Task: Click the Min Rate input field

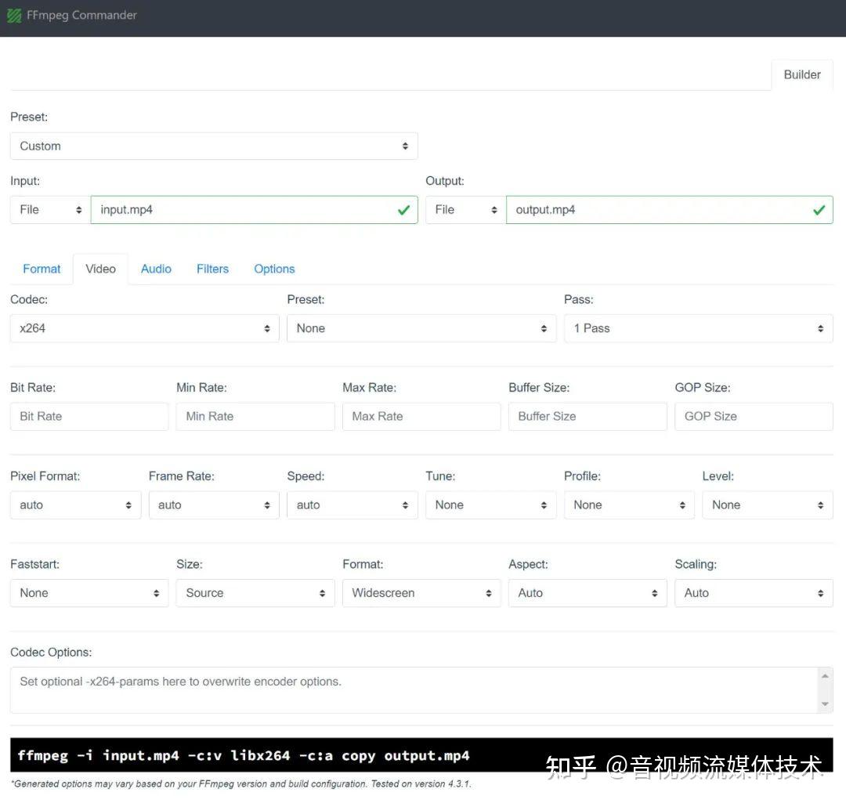Action: (x=255, y=416)
